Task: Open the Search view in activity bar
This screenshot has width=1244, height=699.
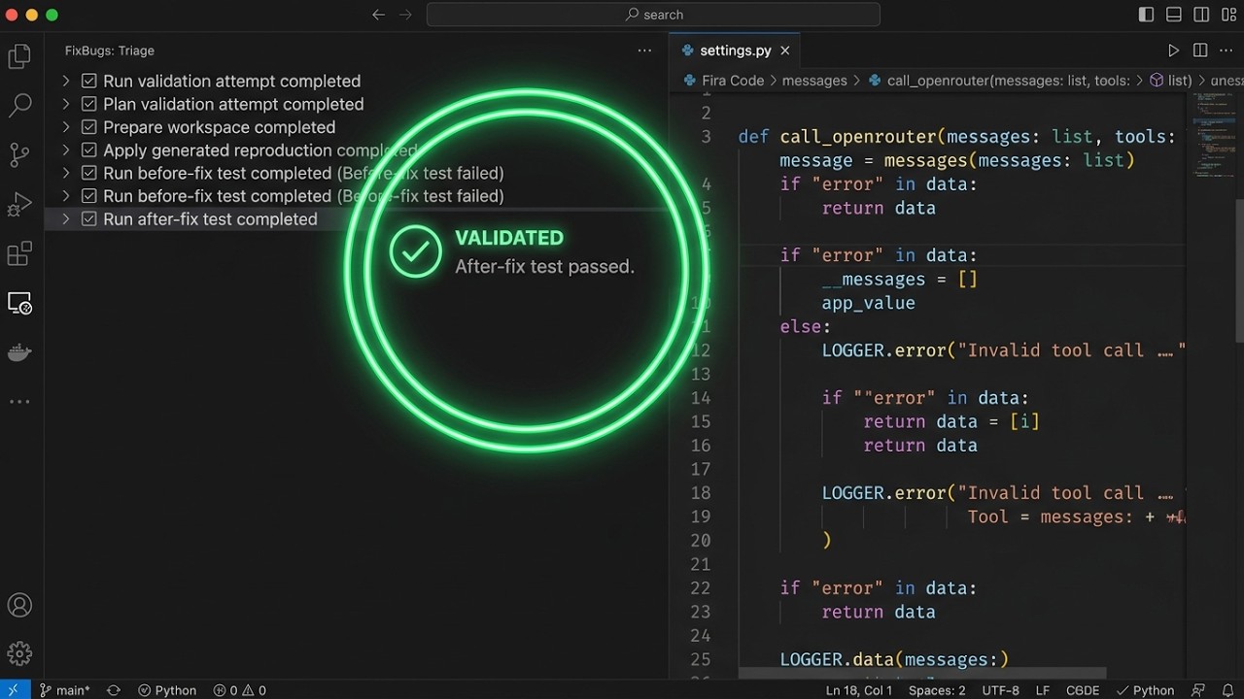Action: (x=19, y=106)
